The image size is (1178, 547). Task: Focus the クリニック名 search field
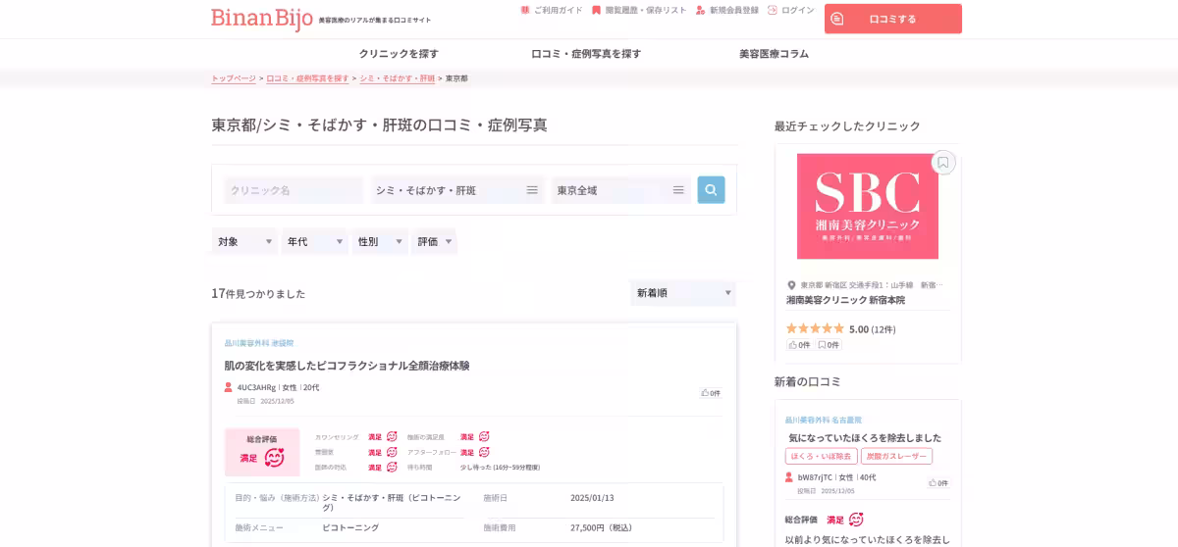coord(294,190)
